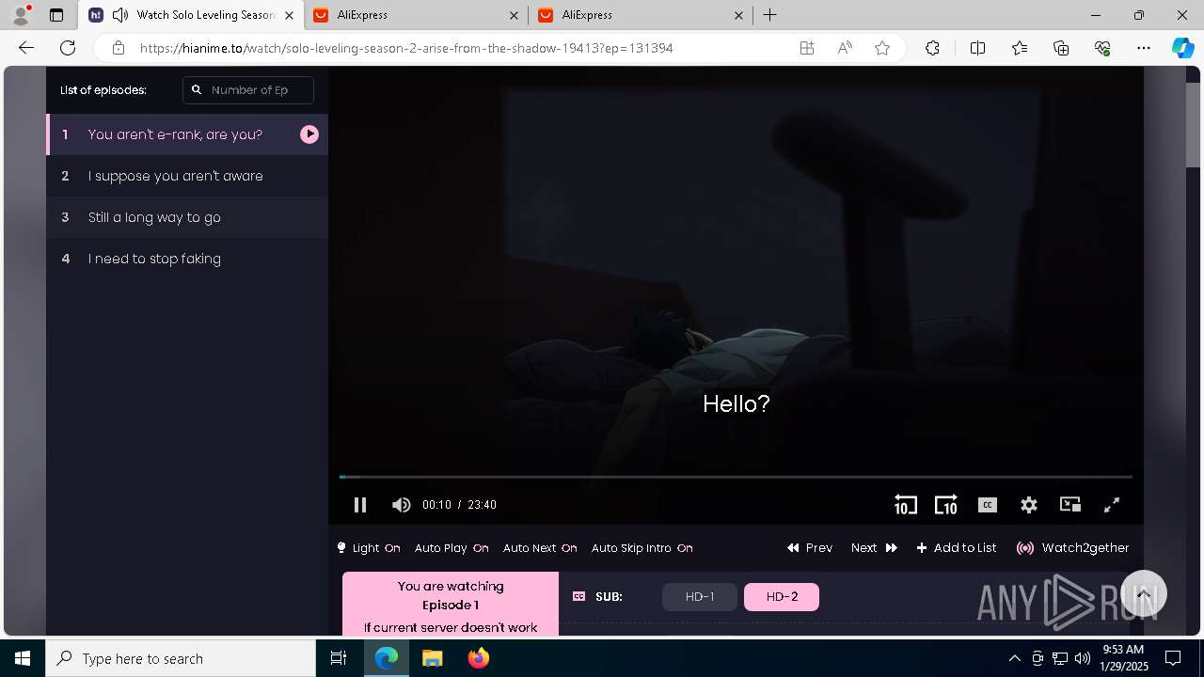
Task: Open Task View on taskbar
Action: coord(339,658)
